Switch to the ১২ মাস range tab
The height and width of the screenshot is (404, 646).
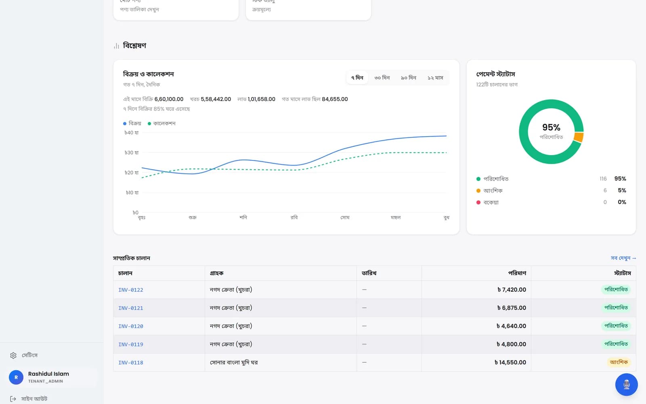(435, 78)
